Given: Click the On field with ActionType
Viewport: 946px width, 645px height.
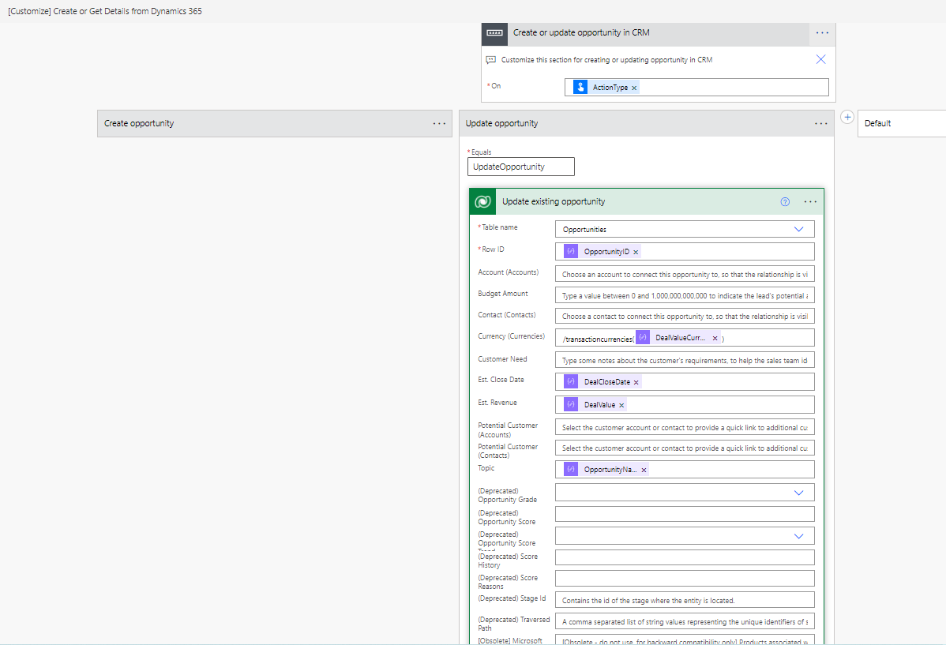Looking at the screenshot, I should (696, 88).
